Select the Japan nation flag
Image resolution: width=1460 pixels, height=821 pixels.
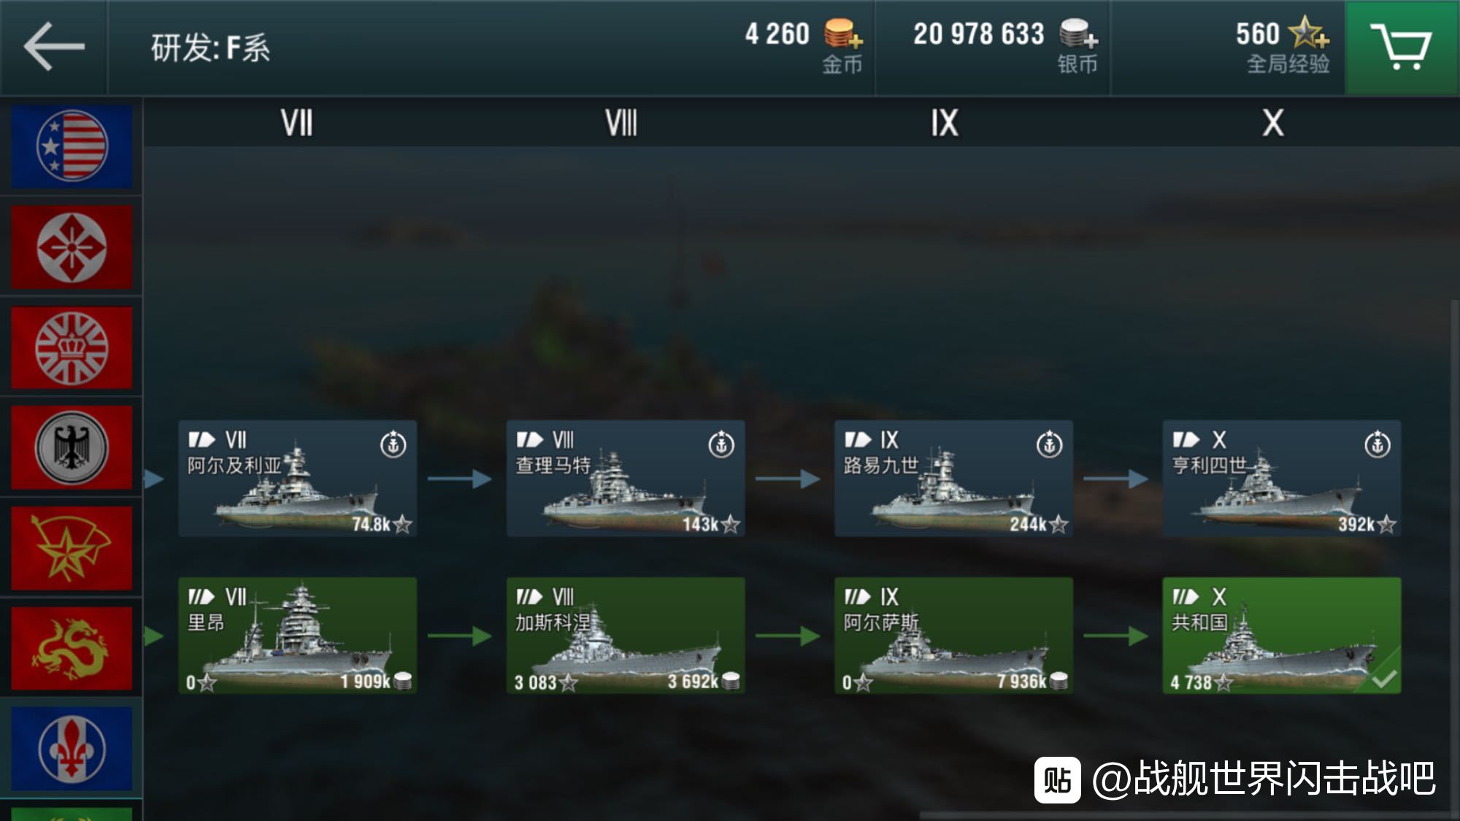(72, 247)
